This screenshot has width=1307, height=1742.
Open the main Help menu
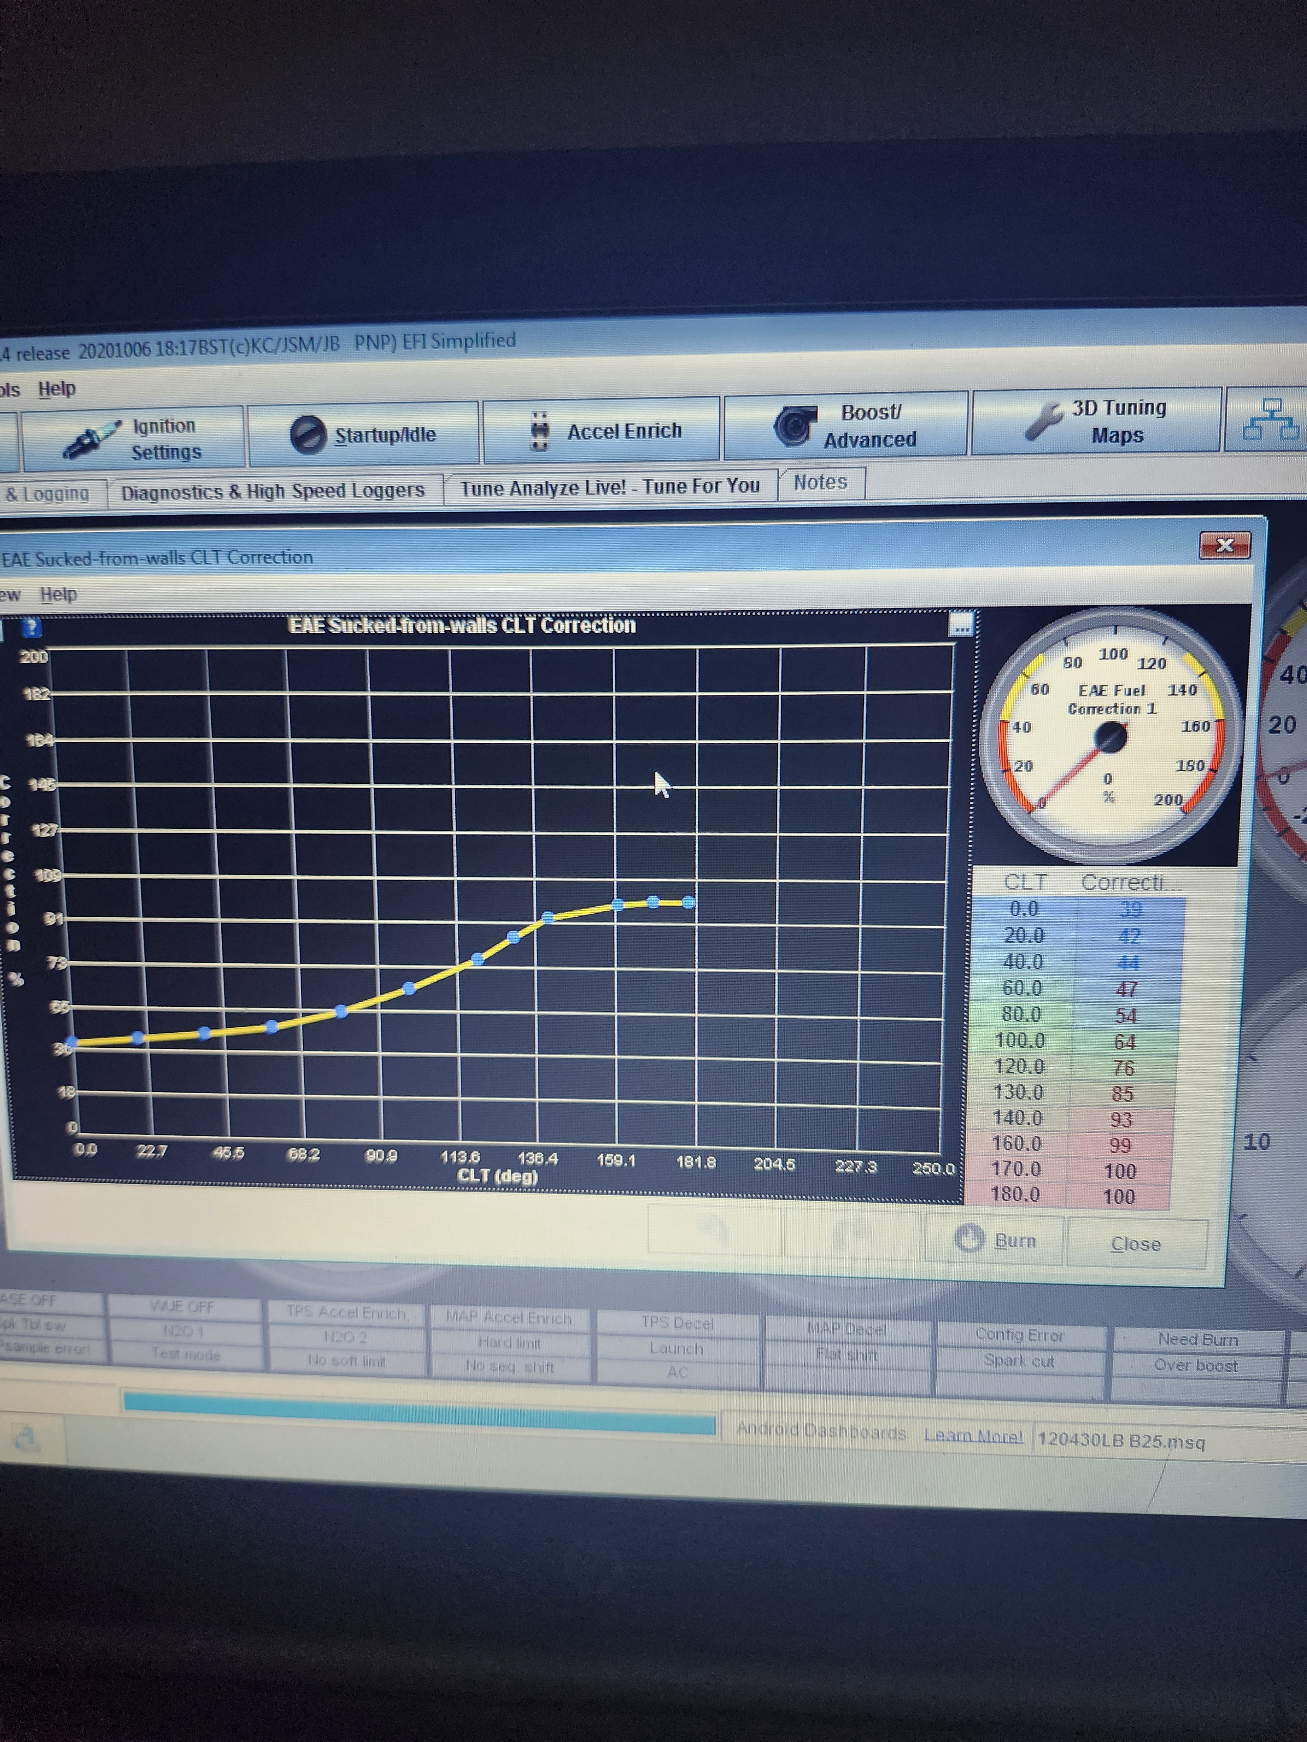57,388
